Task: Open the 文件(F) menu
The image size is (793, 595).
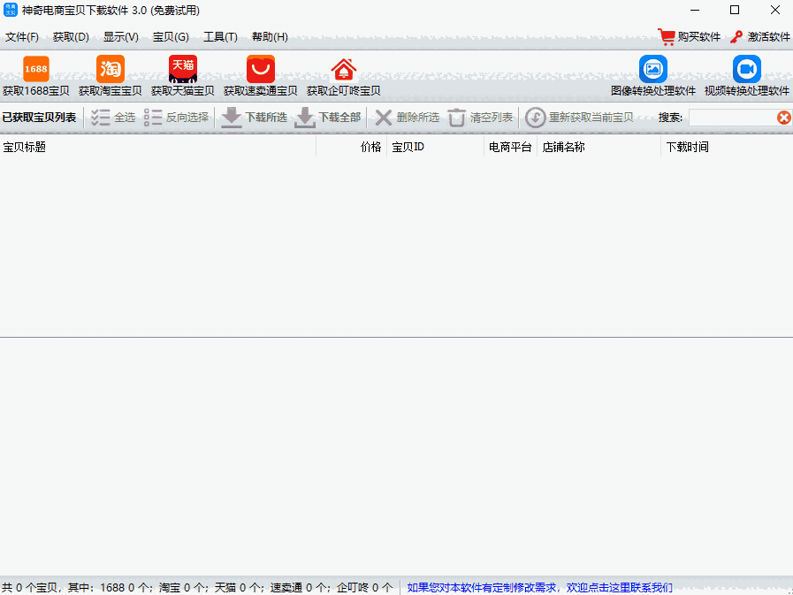Action: click(x=22, y=37)
